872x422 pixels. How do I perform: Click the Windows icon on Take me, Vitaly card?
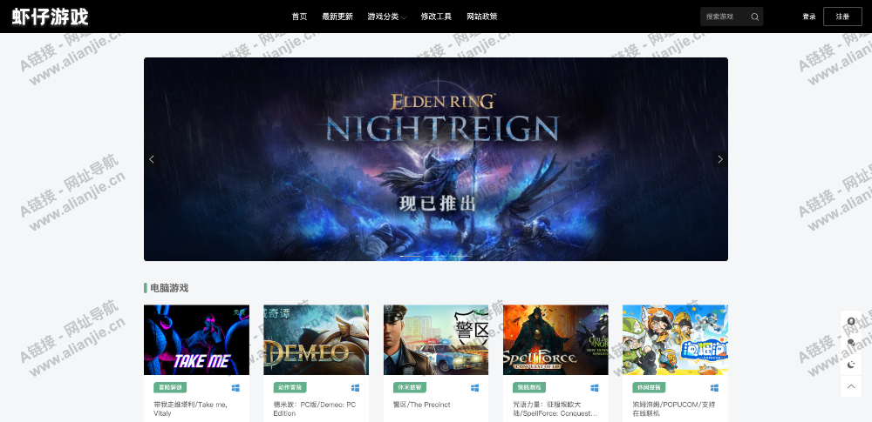click(235, 387)
